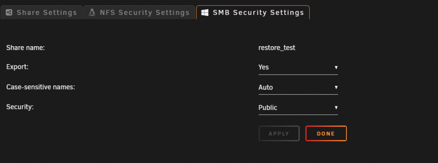This screenshot has width=438, height=163.
Task: Click the arrow beside the Public value
Action: click(336, 108)
